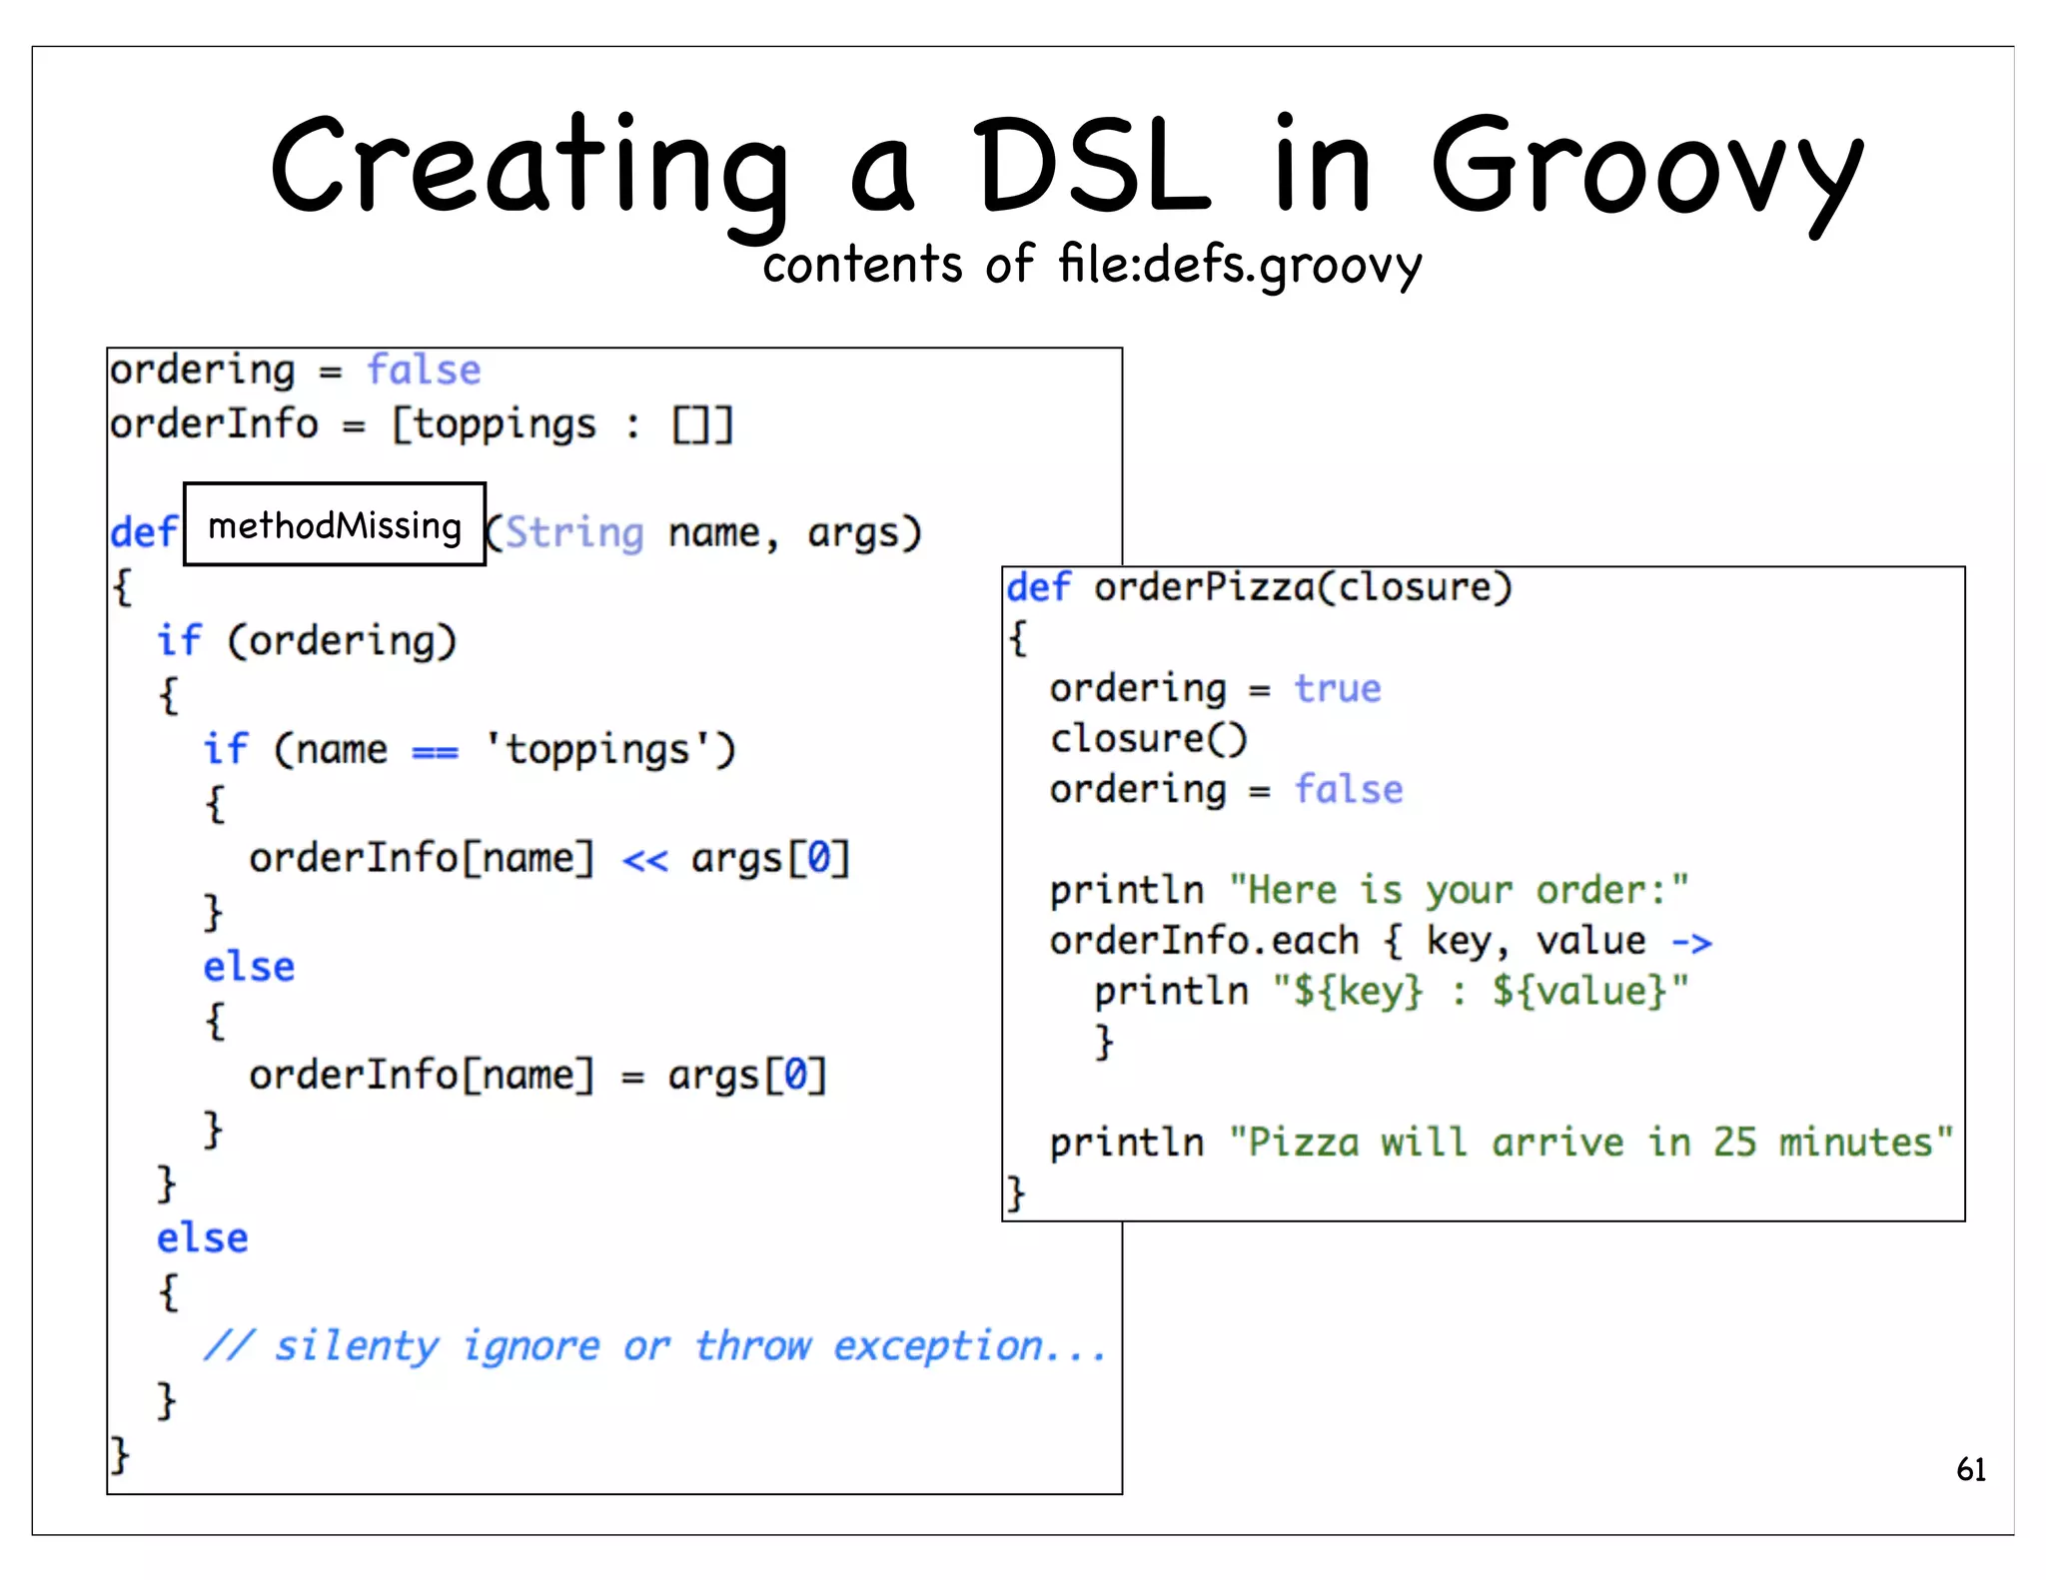Click the inner 'else' keyword after the toppings block
The height and width of the screenshot is (1580, 2046).
249,967
